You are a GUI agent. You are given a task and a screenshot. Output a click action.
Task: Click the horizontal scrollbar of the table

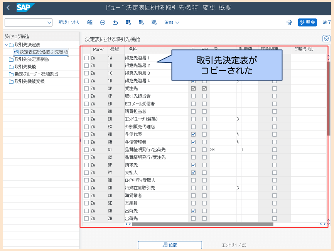coord(202,224)
